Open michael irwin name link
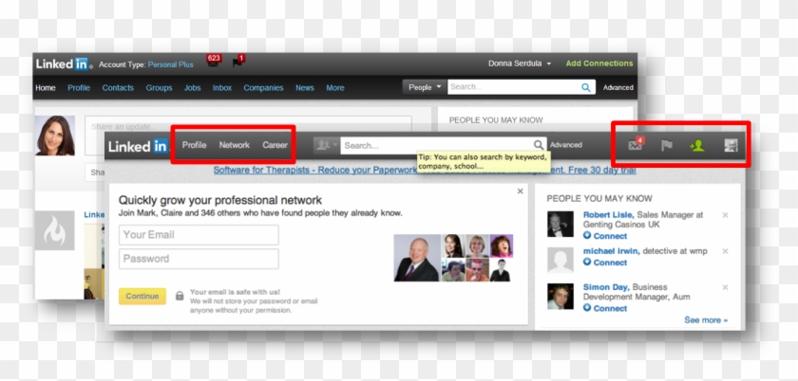This screenshot has height=381, width=798. [612, 251]
